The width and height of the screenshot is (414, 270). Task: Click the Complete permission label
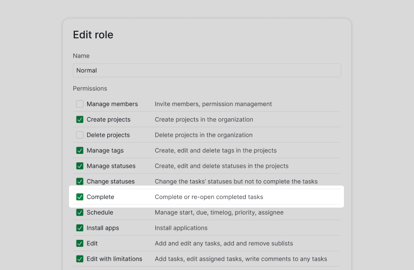pyautogui.click(x=100, y=197)
